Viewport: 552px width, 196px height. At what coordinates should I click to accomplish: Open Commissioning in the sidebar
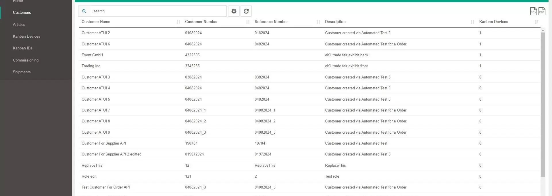point(26,60)
